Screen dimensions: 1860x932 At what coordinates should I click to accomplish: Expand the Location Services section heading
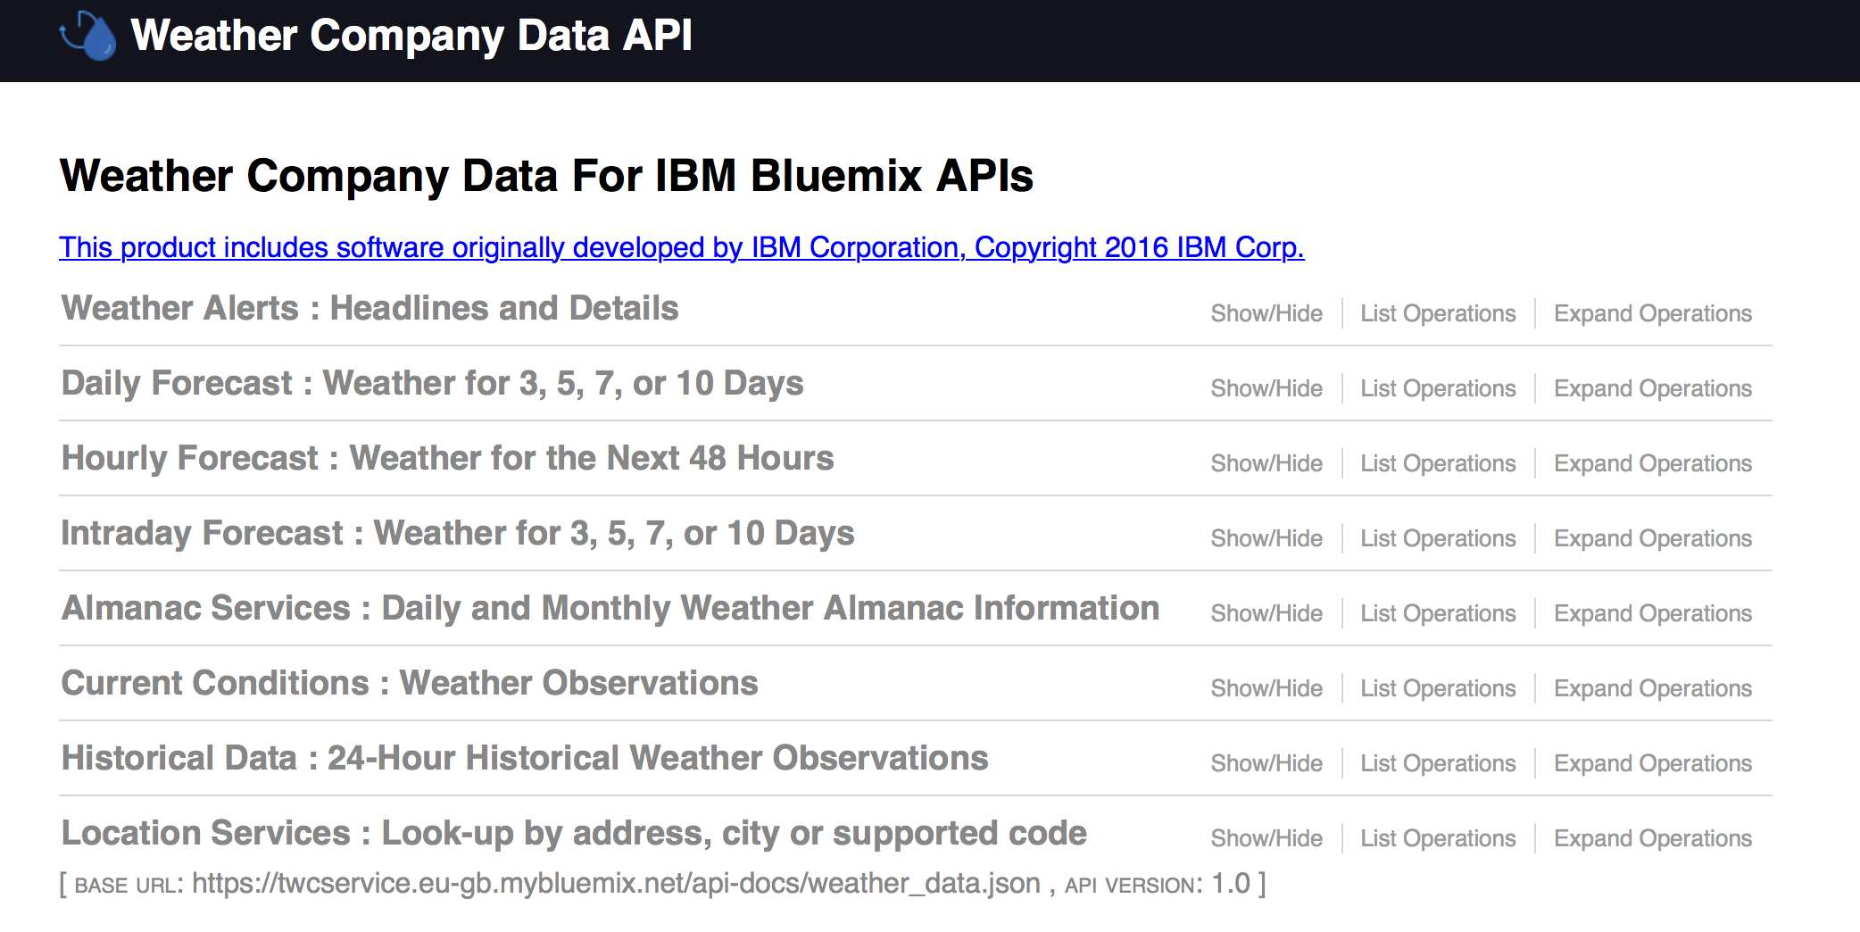click(574, 834)
